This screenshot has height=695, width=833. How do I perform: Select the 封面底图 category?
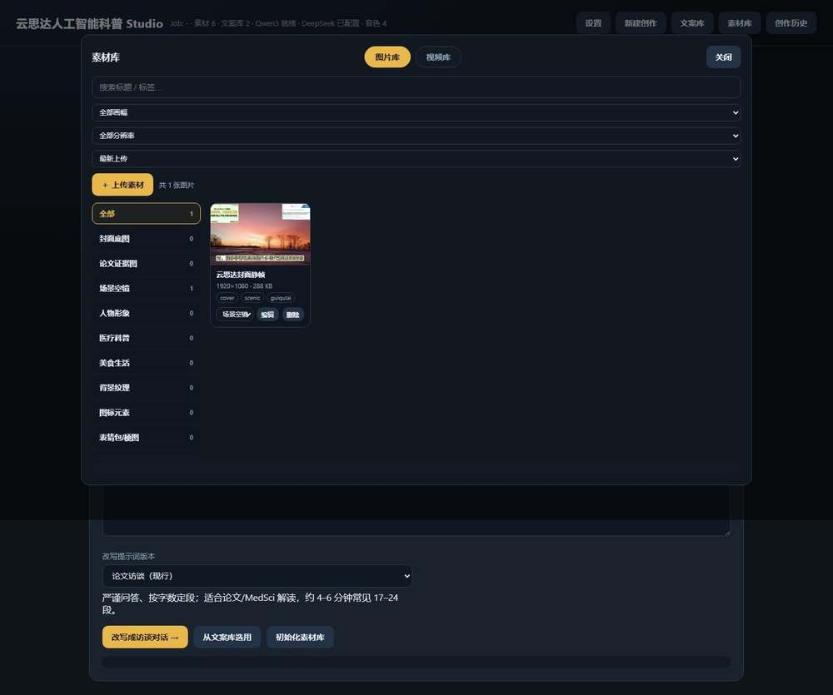[146, 239]
